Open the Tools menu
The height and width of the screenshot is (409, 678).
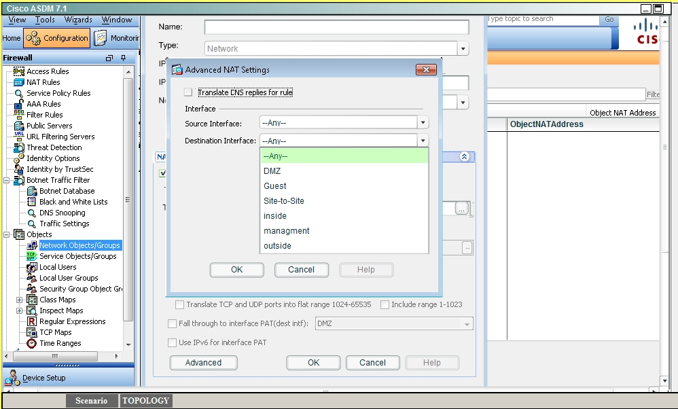pos(45,20)
